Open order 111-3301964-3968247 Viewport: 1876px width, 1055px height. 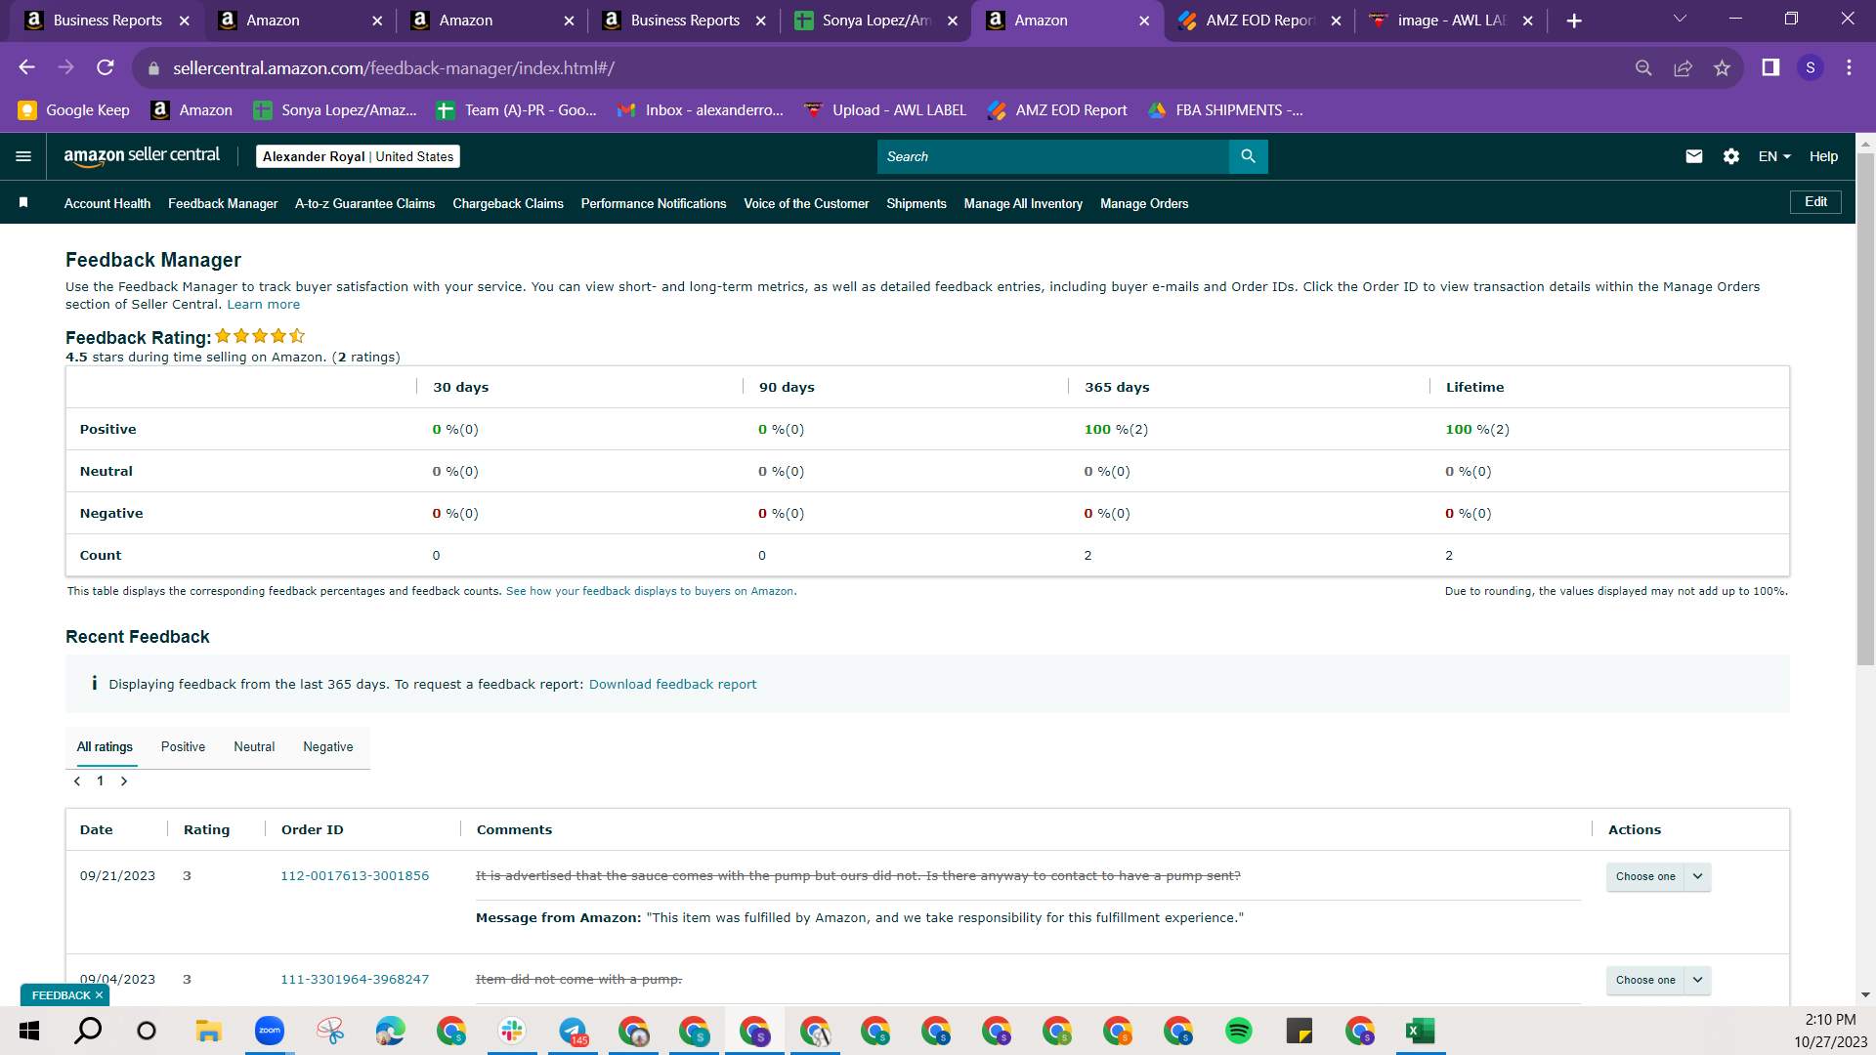(x=355, y=980)
